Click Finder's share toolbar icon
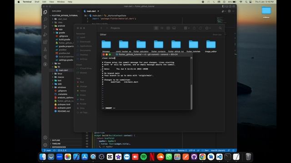Image resolution: width=291 pixels, height=163 pixels. tap(194, 28)
